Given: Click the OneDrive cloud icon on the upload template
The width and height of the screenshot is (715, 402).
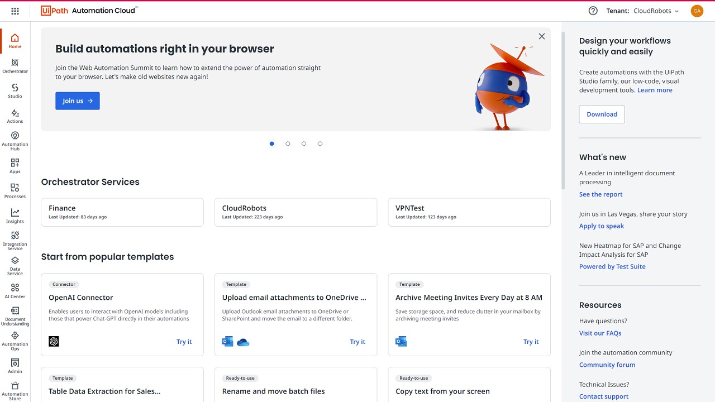Looking at the screenshot, I should point(243,342).
